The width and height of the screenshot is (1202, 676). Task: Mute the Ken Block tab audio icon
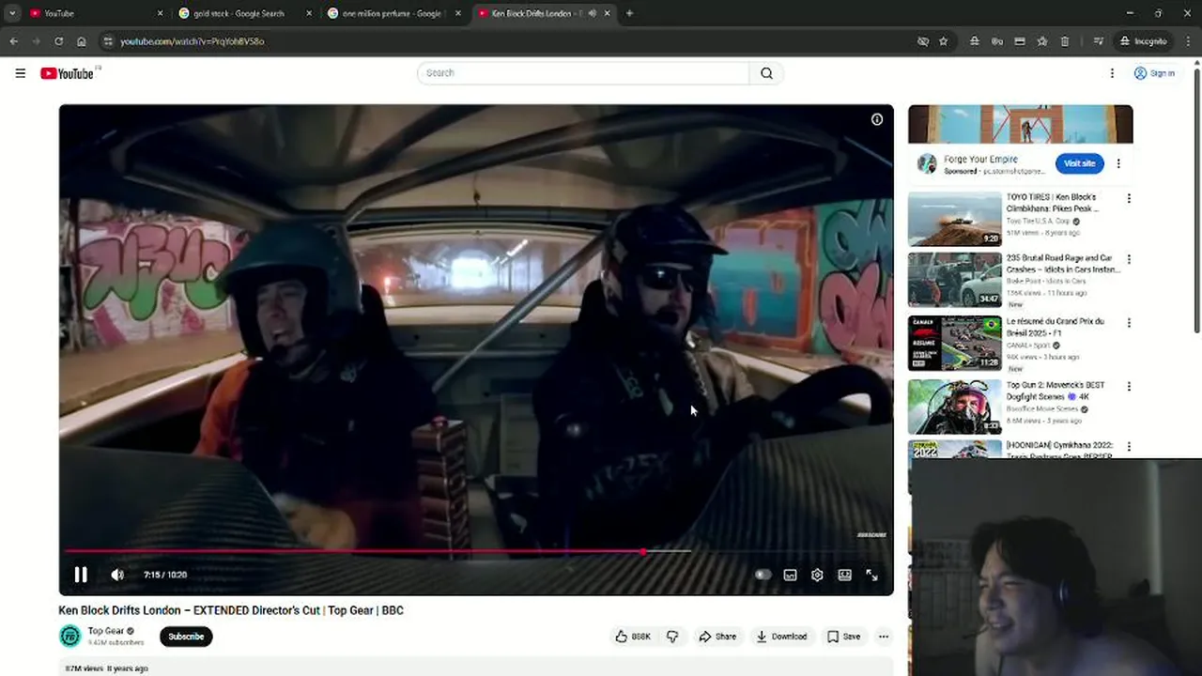click(592, 13)
